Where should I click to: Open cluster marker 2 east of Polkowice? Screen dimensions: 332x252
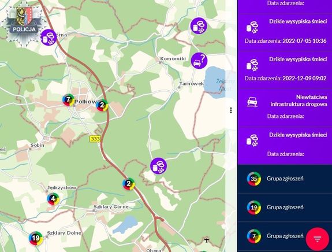click(x=102, y=105)
